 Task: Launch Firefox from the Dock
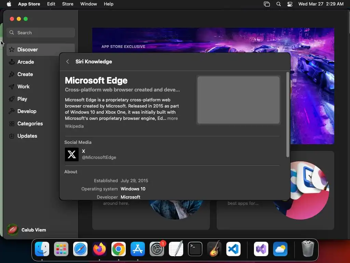pyautogui.click(x=99, y=249)
